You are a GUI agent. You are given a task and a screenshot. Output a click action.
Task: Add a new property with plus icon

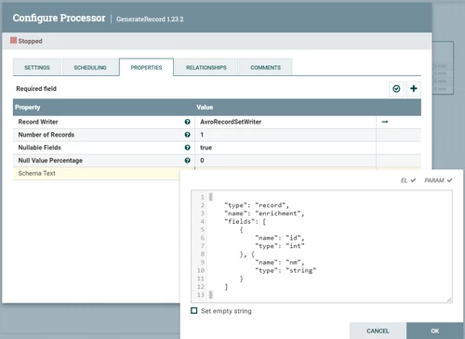(413, 89)
